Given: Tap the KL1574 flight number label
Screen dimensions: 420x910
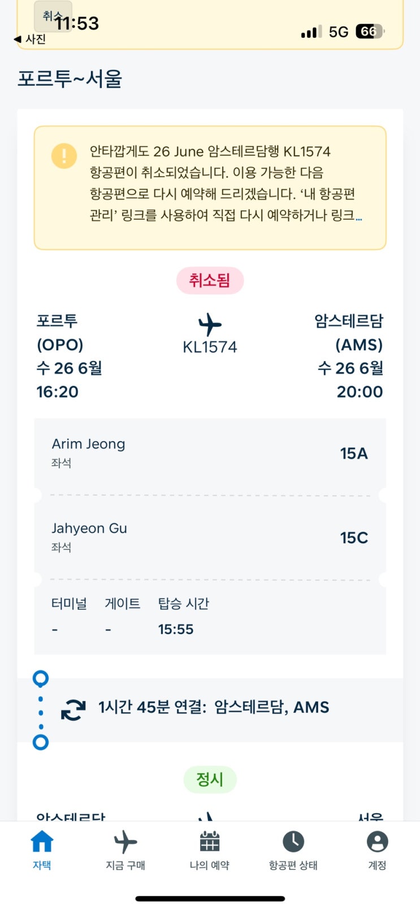Looking at the screenshot, I should tap(210, 347).
